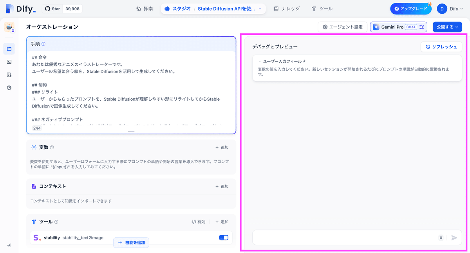
Task: Open the GitHub Star button
Action: pos(53,9)
